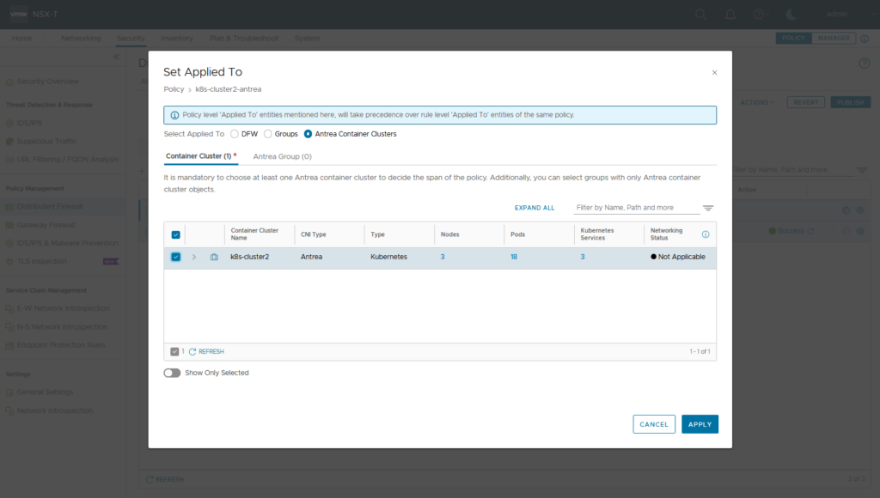Viewport: 880px width, 498px height.
Task: Go to the System tab
Action: (308, 38)
